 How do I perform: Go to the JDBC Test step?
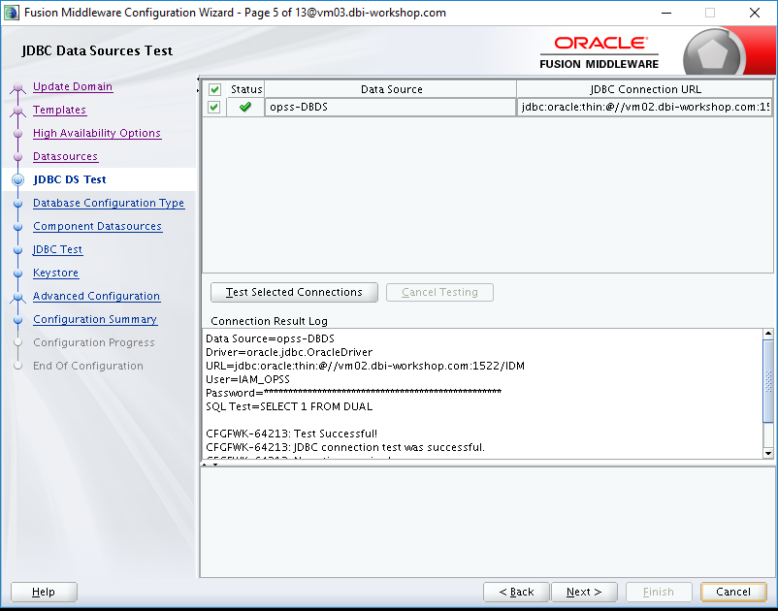click(57, 249)
